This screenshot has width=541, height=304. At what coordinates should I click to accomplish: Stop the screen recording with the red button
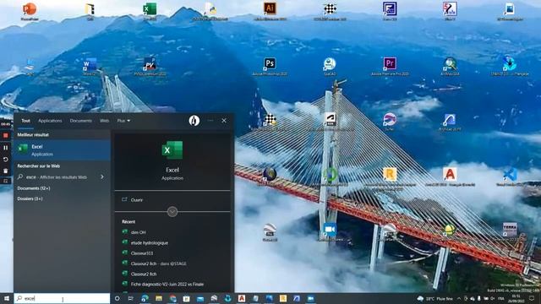[x=6, y=135]
